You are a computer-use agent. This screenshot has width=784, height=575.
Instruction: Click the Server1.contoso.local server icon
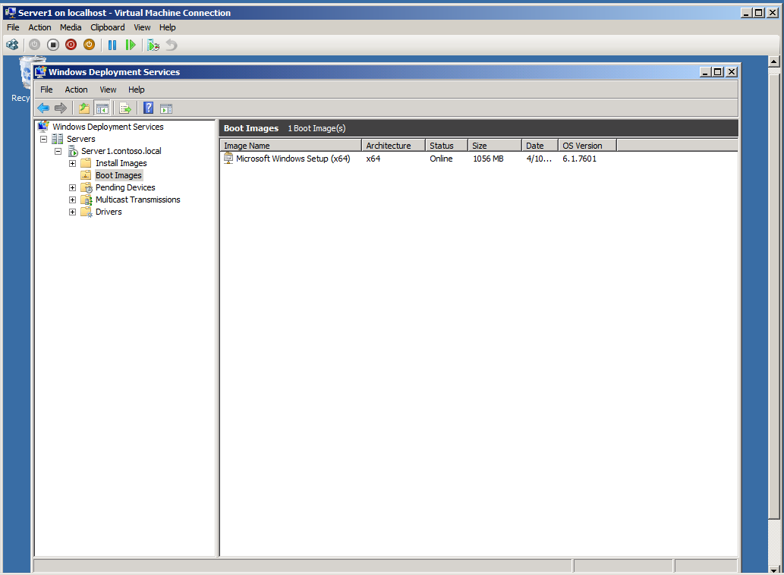[73, 151]
